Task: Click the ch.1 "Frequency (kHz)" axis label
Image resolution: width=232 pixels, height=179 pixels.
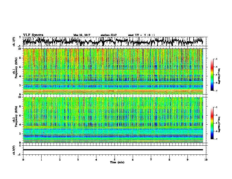Action: point(16,68)
